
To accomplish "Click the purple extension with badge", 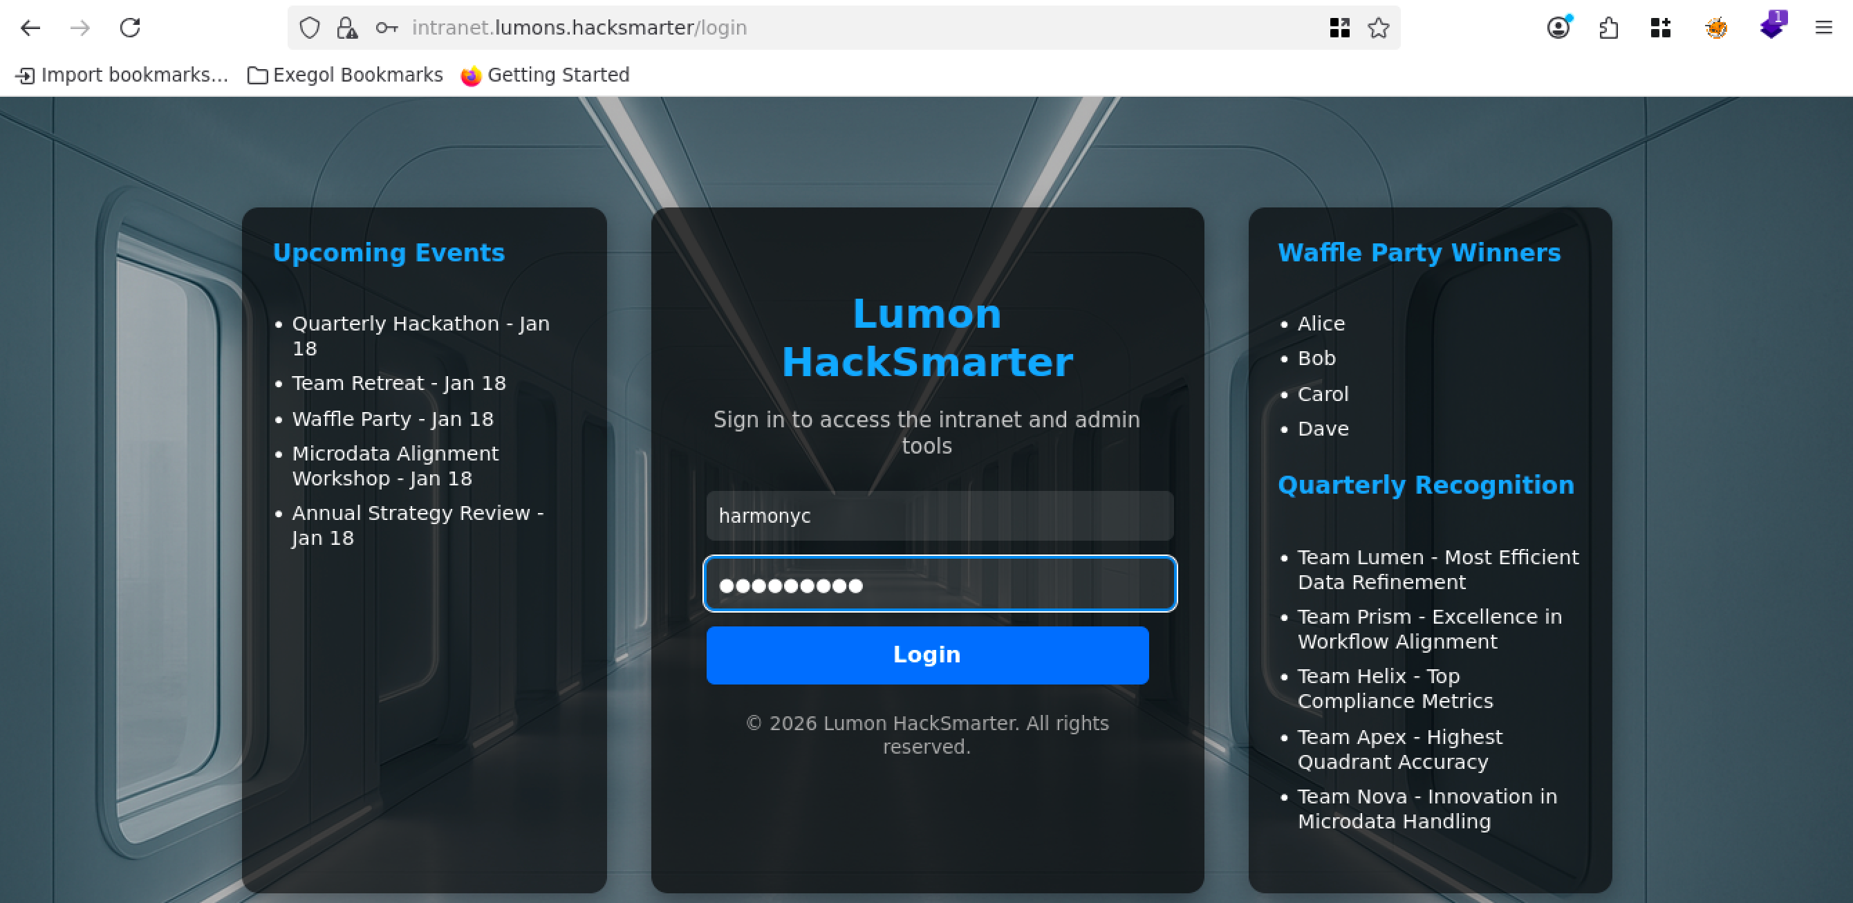I will [x=1772, y=27].
